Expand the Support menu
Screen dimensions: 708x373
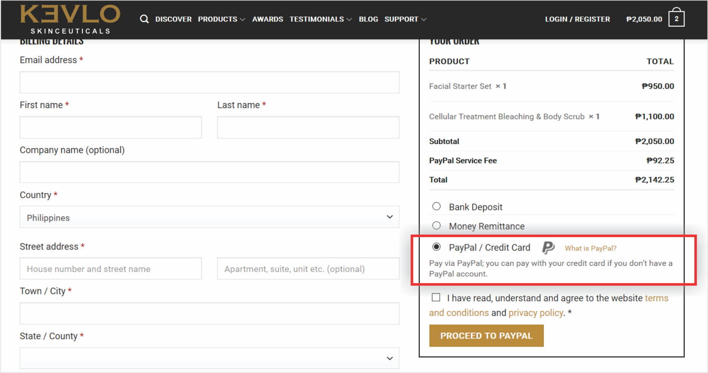405,19
